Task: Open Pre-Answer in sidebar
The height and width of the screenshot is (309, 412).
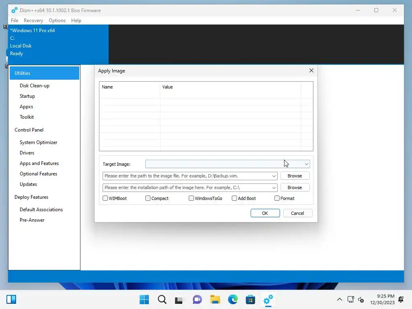Action: (32, 220)
